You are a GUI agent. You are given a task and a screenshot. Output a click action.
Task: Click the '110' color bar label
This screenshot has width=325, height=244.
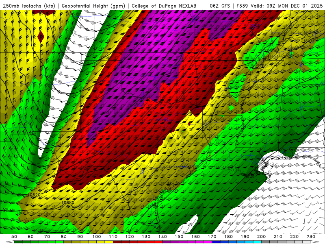(113, 237)
